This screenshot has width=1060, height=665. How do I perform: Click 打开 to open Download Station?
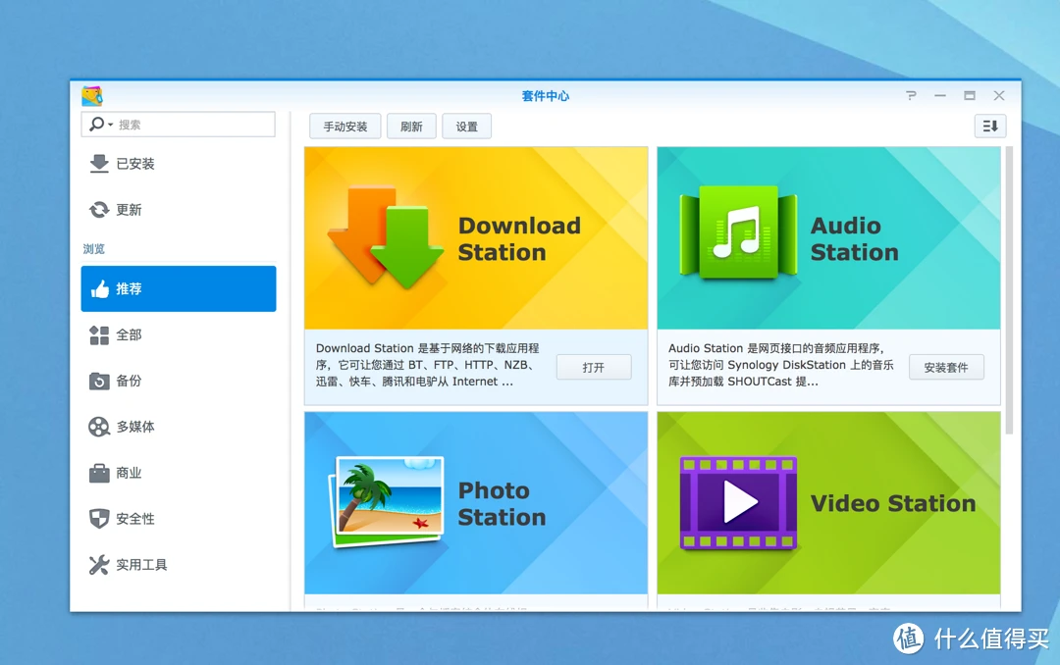pos(594,367)
